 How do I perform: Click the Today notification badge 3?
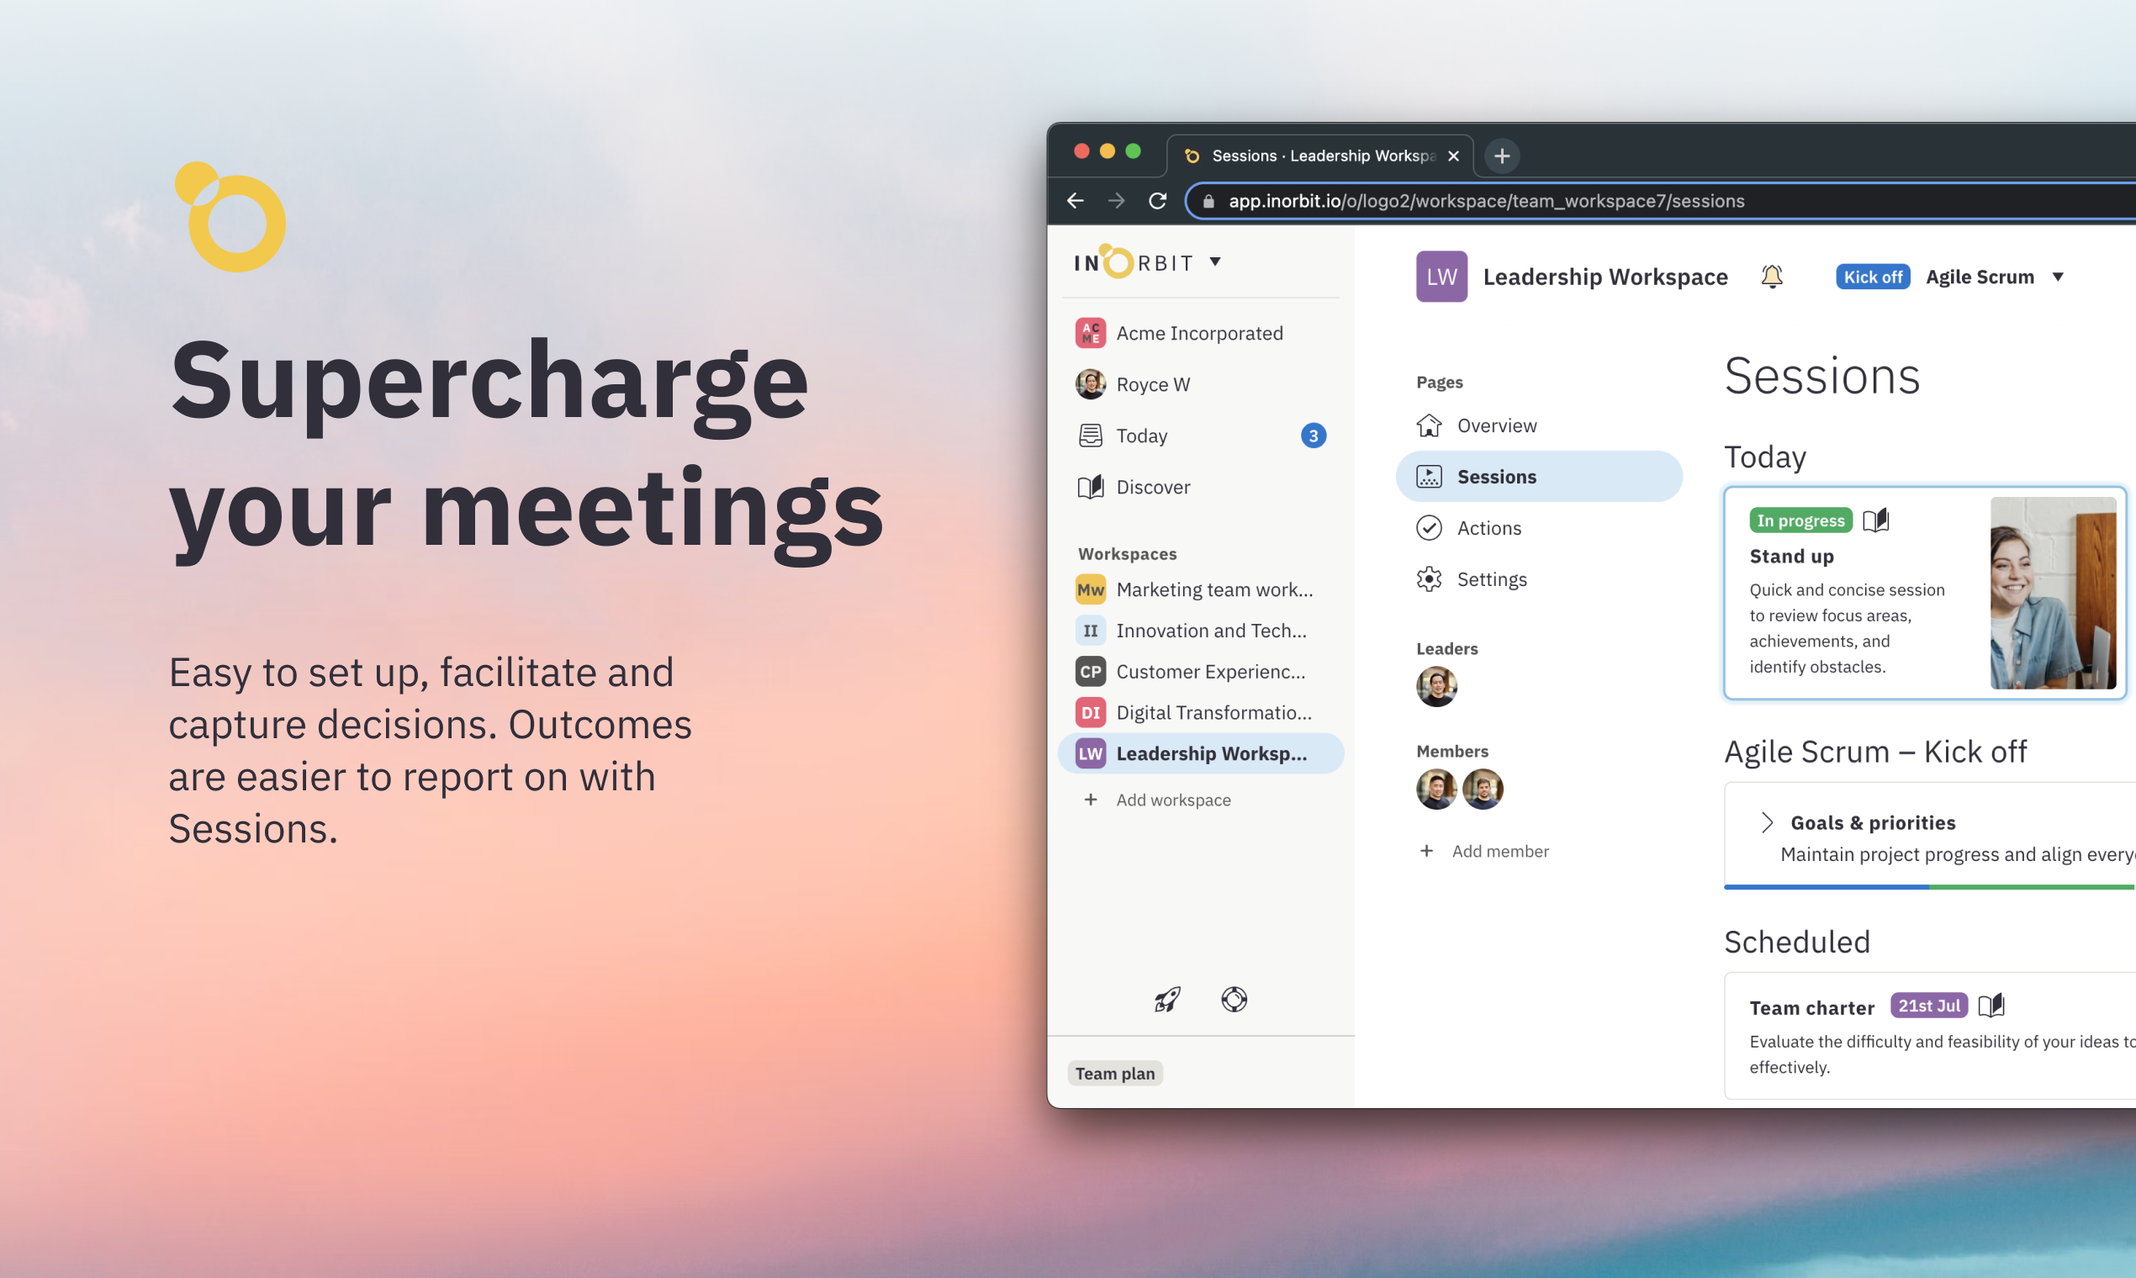click(x=1313, y=436)
